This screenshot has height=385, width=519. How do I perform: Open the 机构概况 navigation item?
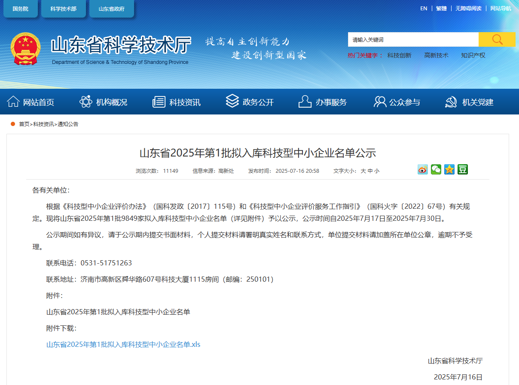coord(104,102)
